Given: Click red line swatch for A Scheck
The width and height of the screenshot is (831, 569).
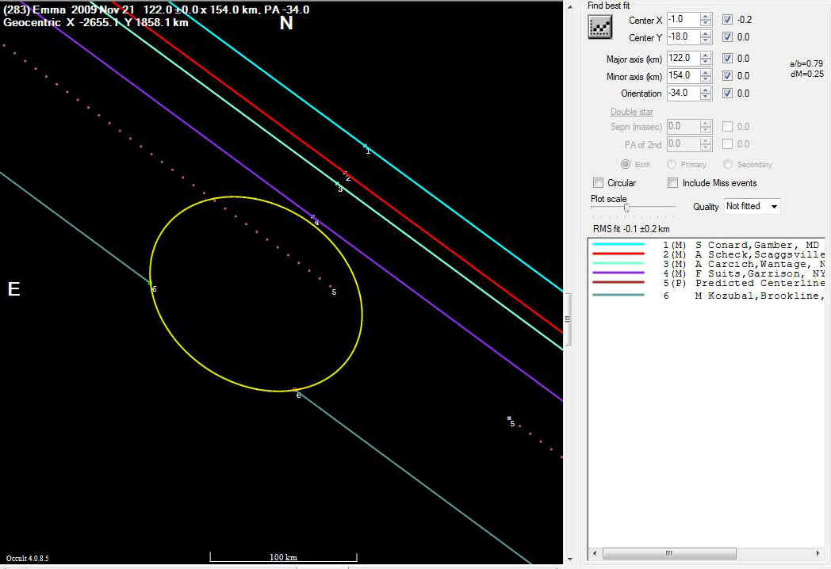Looking at the screenshot, I should 618,254.
